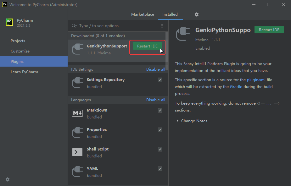Click the 'itheima' vendor text in details
This screenshot has height=186, width=291.
202,40
